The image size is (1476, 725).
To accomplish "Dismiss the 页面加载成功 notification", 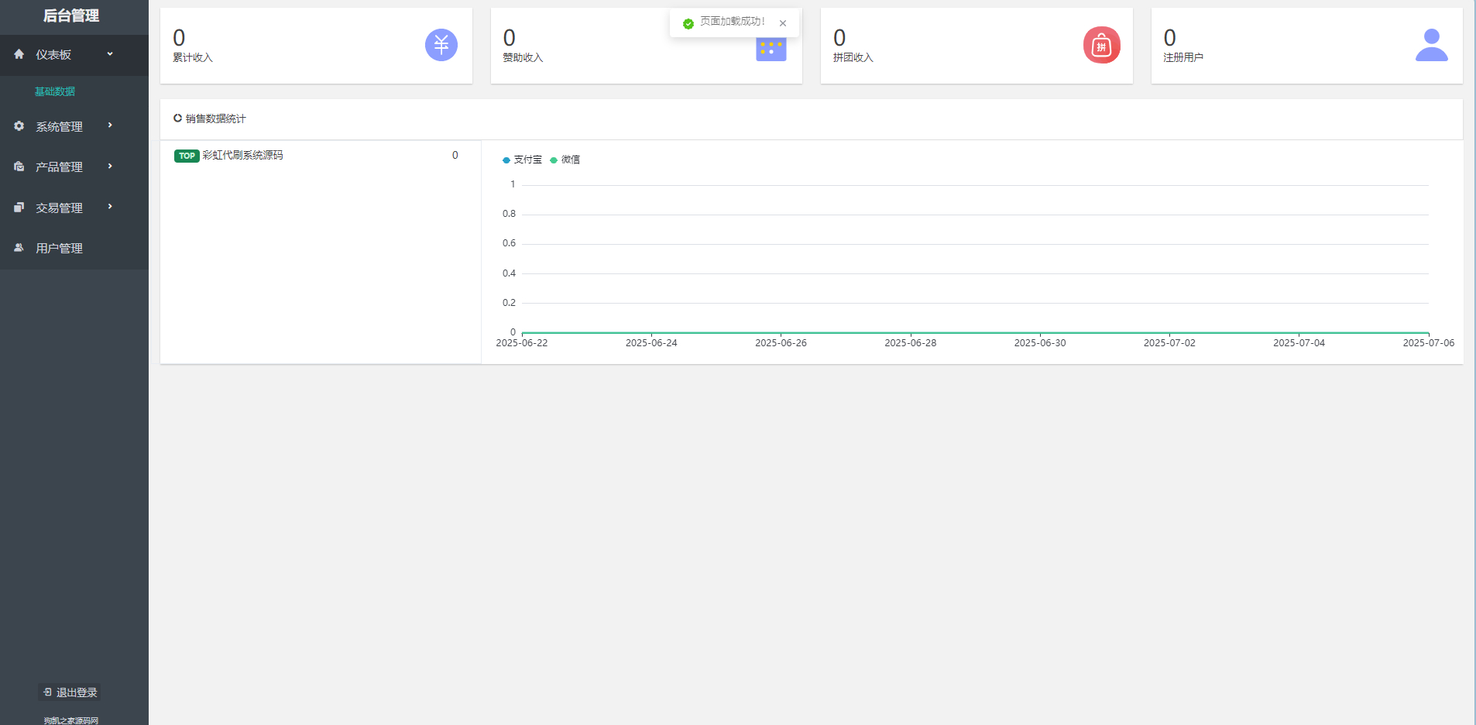I will (x=783, y=23).
